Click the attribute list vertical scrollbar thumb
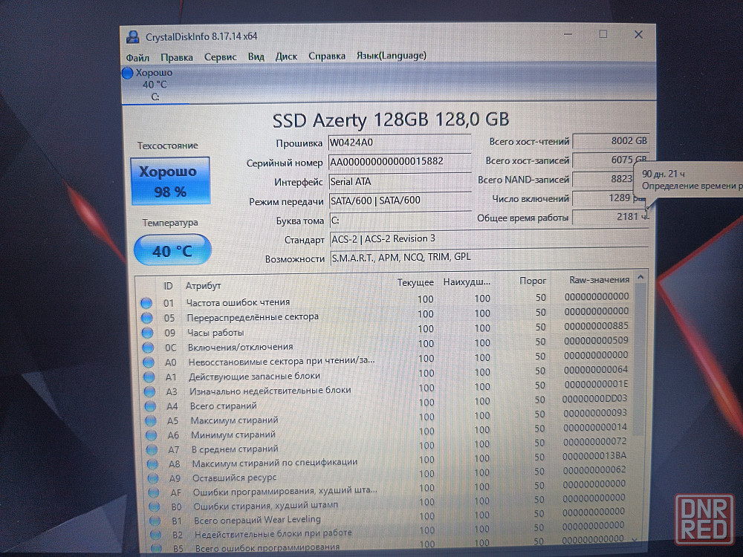Image resolution: width=743 pixels, height=557 pixels. [640, 359]
